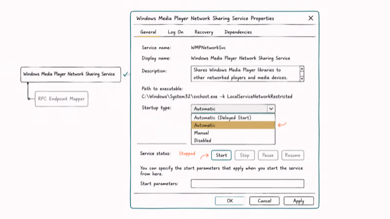Open the Recovery tab
Image resolution: width=390 pixels, height=219 pixels.
(x=204, y=32)
